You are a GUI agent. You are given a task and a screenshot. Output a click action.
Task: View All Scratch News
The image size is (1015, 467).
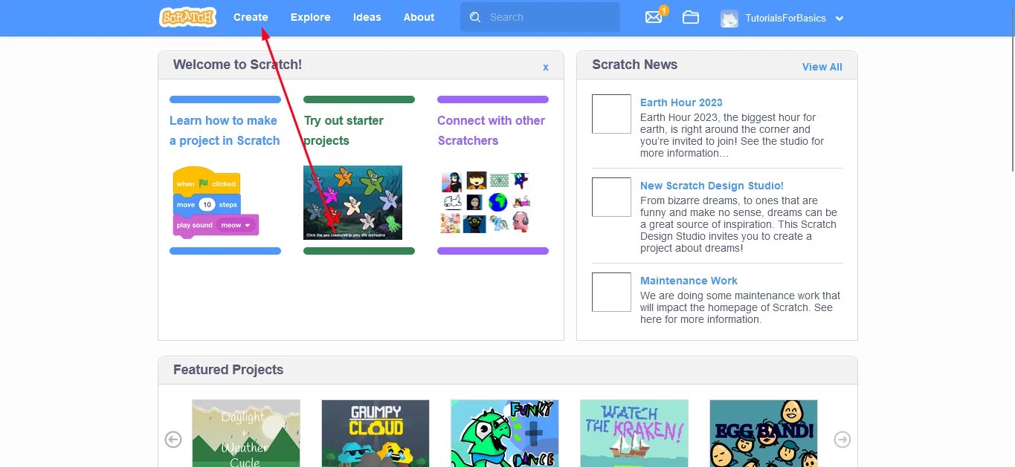(x=822, y=66)
